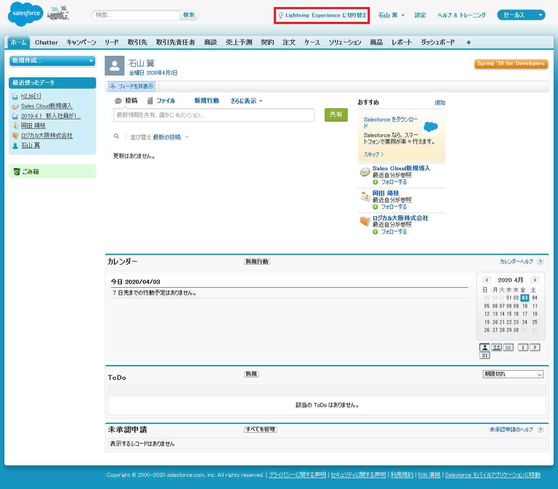Open プライバシーに関する声明 footer link
Viewport: 558px width, 489px height.
(297, 475)
